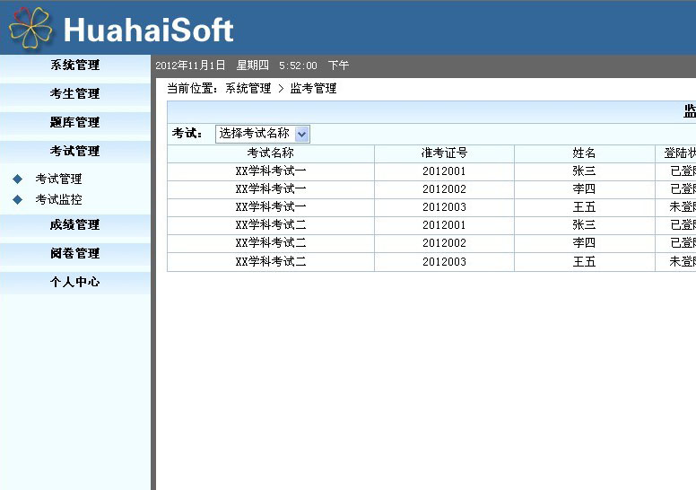Click 系统管理 in the breadcrumb
The width and height of the screenshot is (696, 490).
tap(248, 89)
